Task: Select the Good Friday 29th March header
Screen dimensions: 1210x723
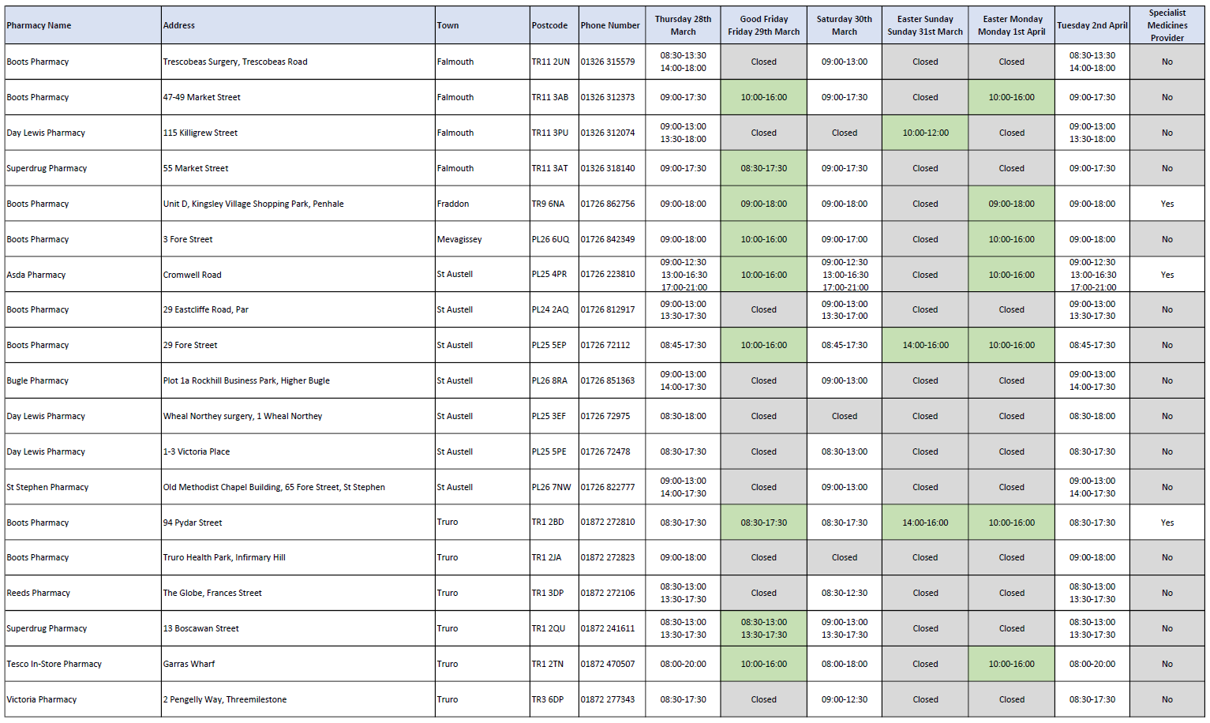Action: [x=763, y=25]
